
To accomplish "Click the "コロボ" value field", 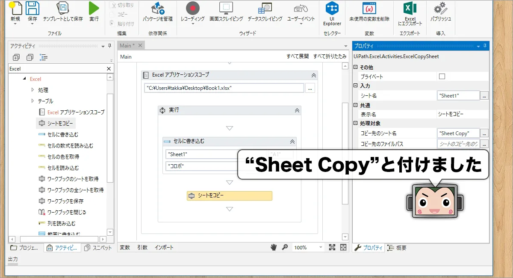I will coord(201,166).
